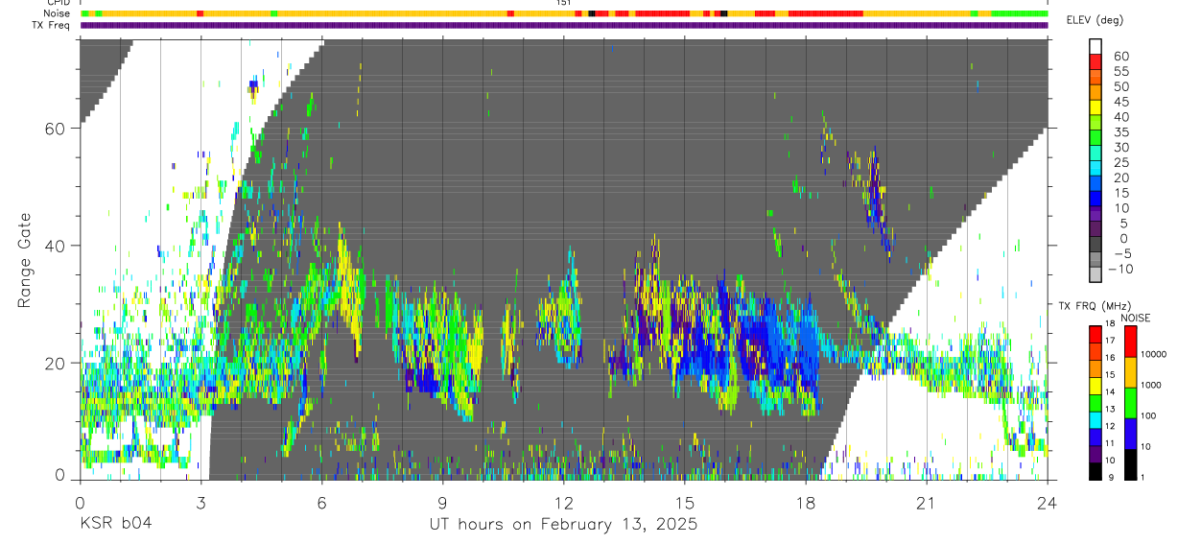Click the ELEV legend value 45
Image resolution: width=1178 pixels, height=544 pixels.
(1120, 102)
